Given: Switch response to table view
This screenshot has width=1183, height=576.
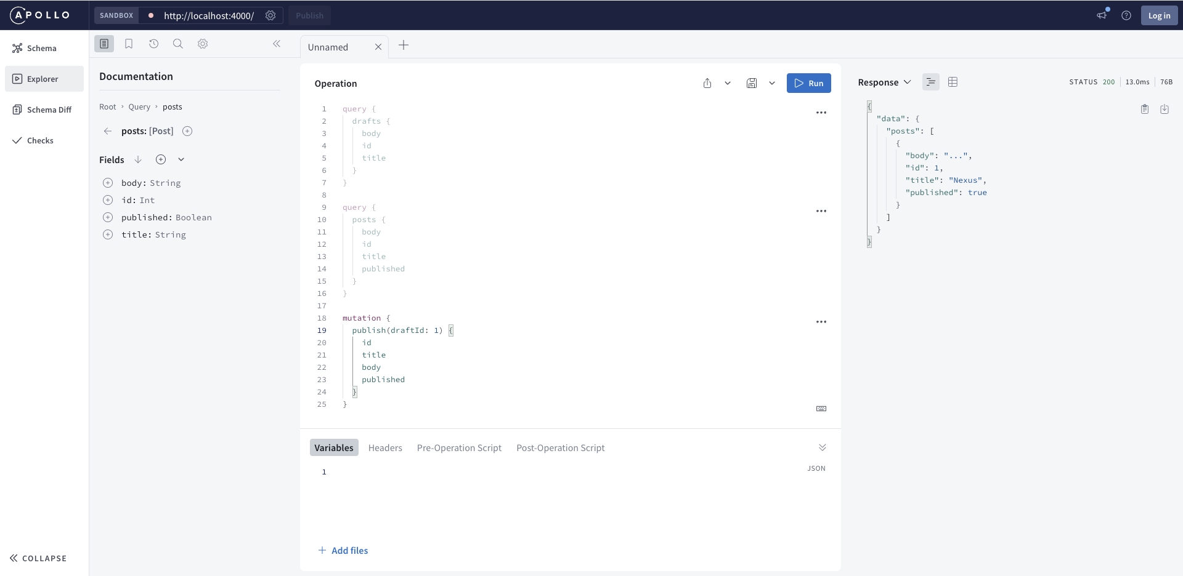Looking at the screenshot, I should [x=953, y=82].
